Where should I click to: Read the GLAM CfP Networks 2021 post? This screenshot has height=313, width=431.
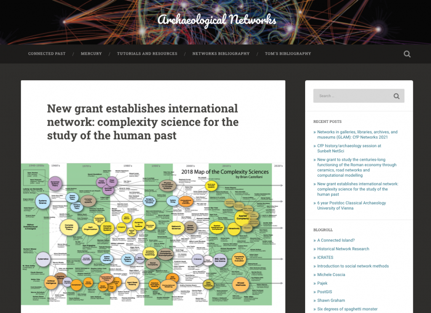(357, 135)
